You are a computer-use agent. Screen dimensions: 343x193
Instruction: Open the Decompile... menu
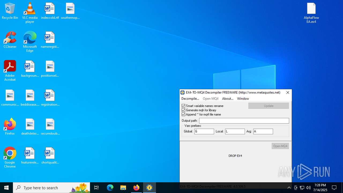pos(190,99)
